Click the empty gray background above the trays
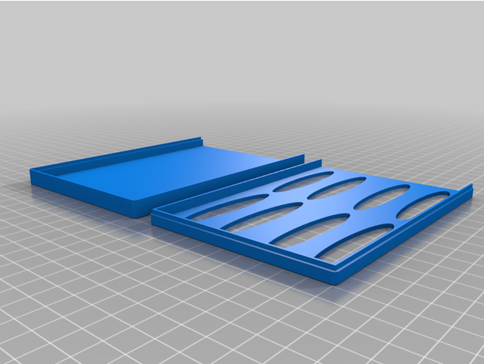This screenshot has width=484, height=364. [x=242, y=46]
